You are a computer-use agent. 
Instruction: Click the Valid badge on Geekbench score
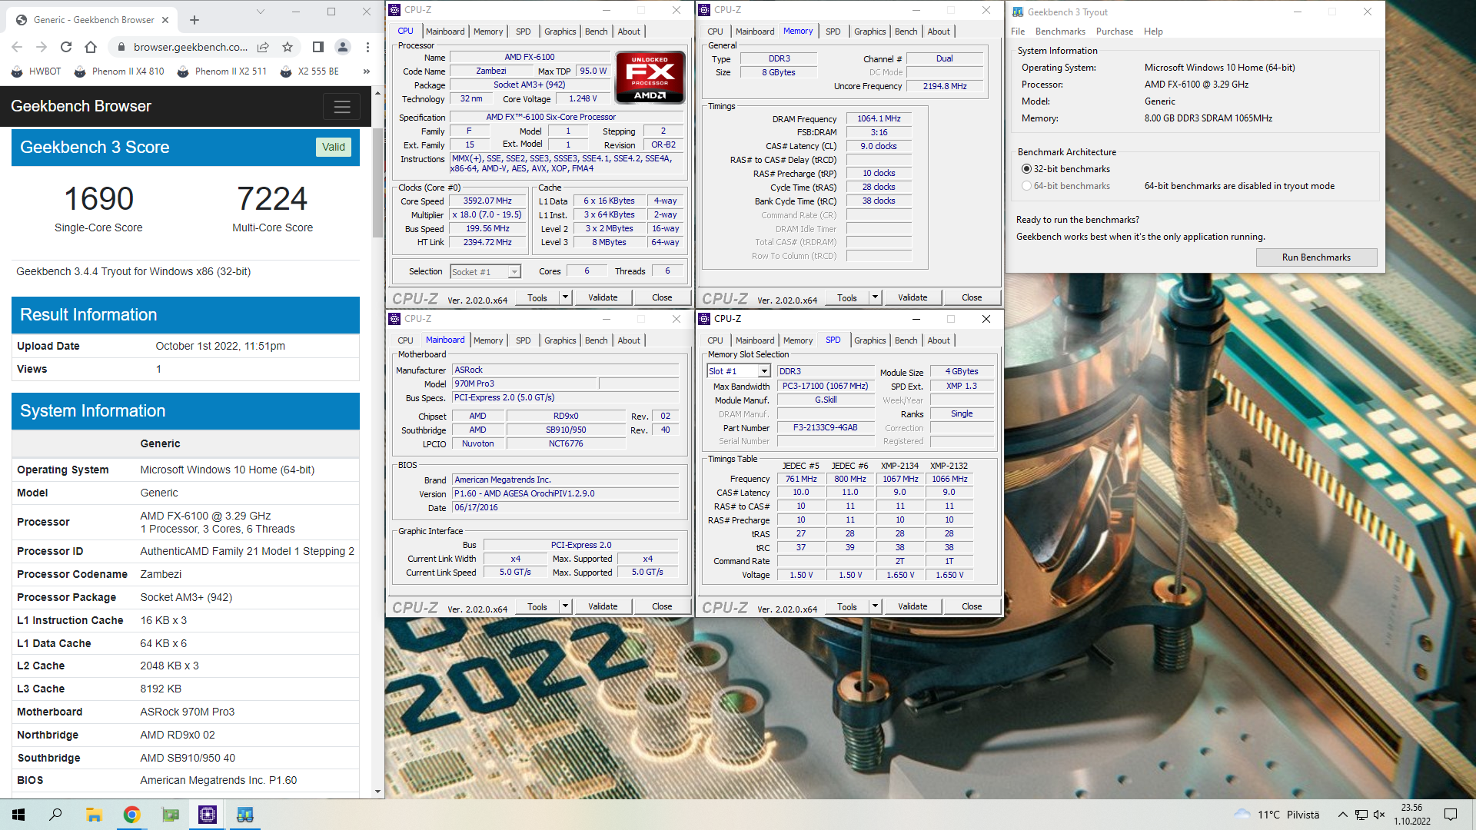coord(334,148)
